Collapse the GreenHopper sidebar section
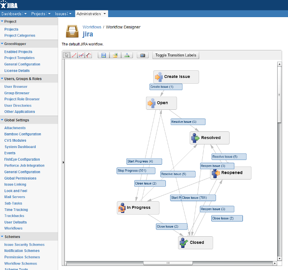Viewport: 288px width, 270px height. 2,44
